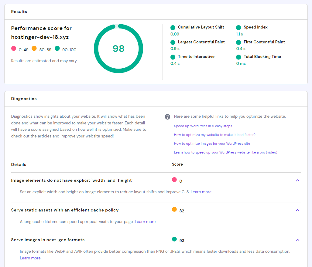Open the speed up WordPress like a pro video link

point(225,152)
